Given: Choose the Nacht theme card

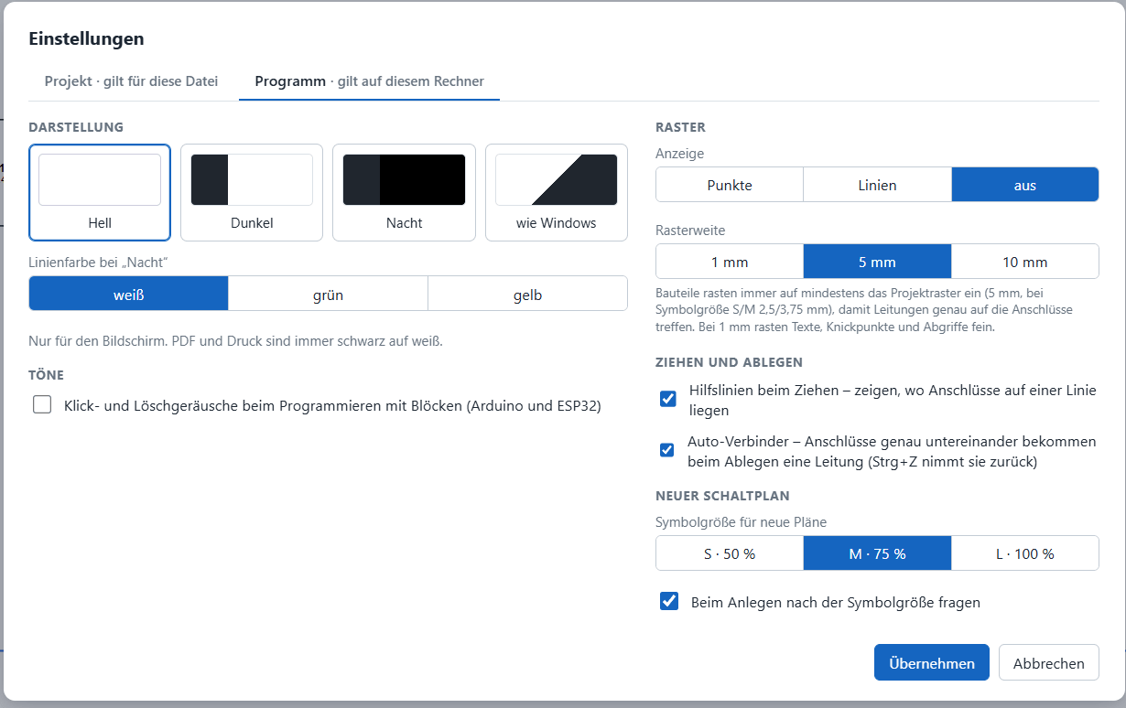Looking at the screenshot, I should pos(404,192).
